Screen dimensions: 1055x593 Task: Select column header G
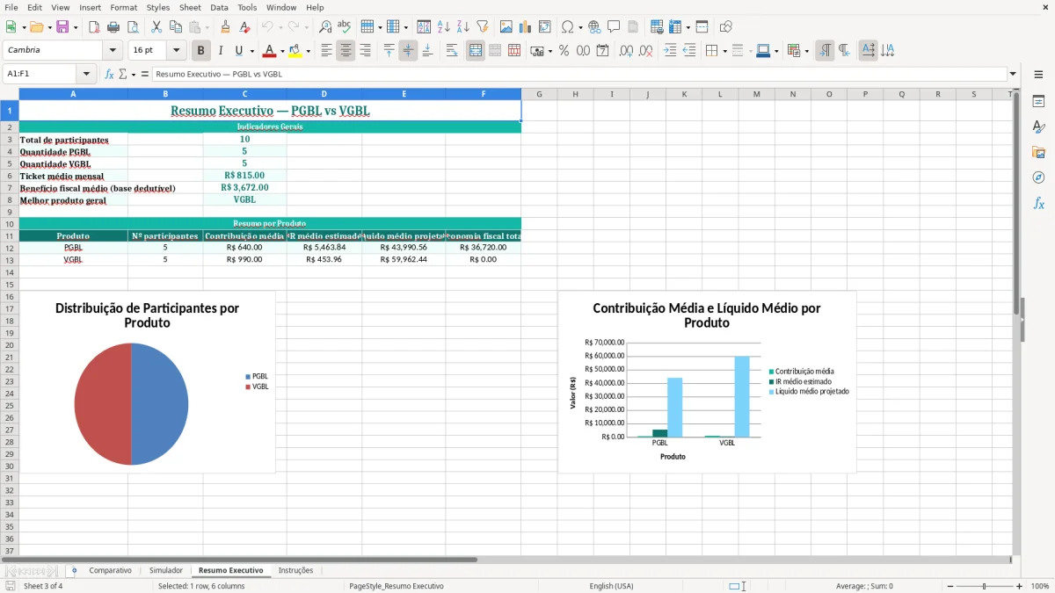coord(539,94)
